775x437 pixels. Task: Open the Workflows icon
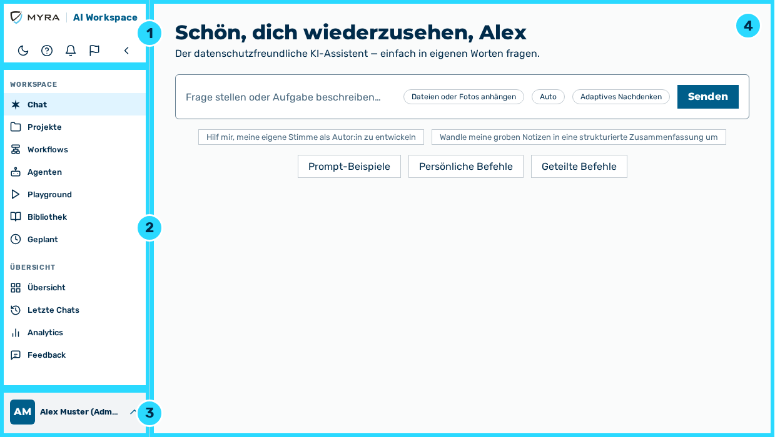point(16,149)
